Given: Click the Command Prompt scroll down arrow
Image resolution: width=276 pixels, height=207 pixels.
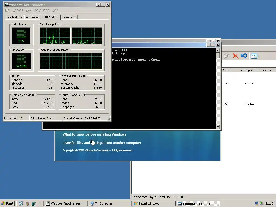Looking at the screenshot, I should [x=218, y=127].
